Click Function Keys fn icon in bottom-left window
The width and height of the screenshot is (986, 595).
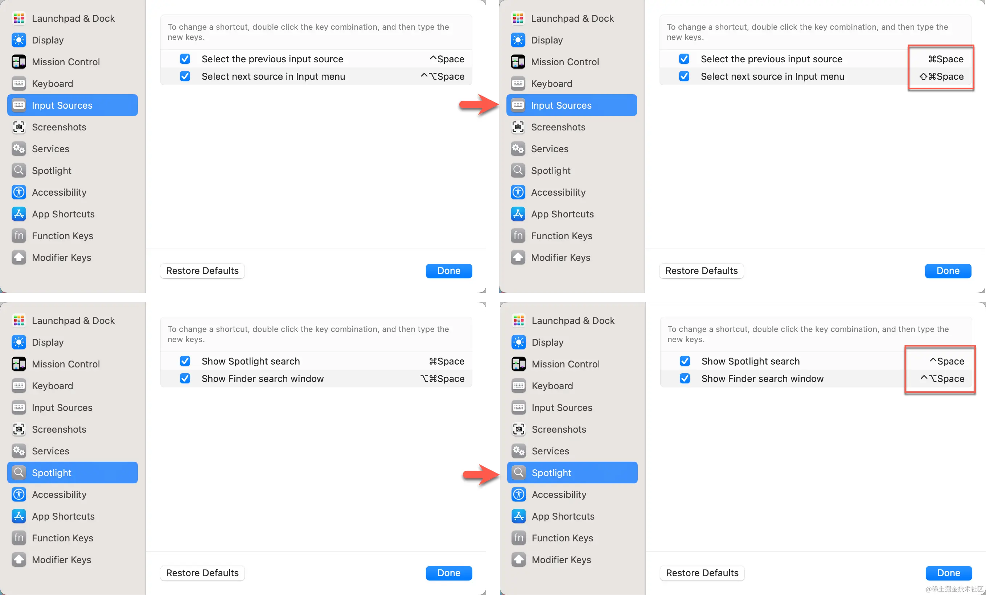point(19,538)
